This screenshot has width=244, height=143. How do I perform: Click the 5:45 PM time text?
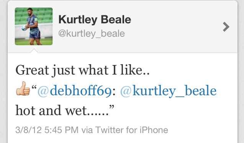(61, 130)
